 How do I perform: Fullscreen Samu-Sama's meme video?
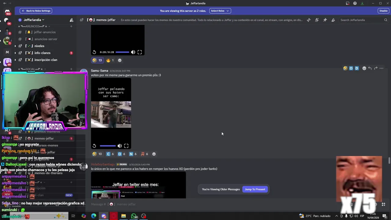click(126, 146)
